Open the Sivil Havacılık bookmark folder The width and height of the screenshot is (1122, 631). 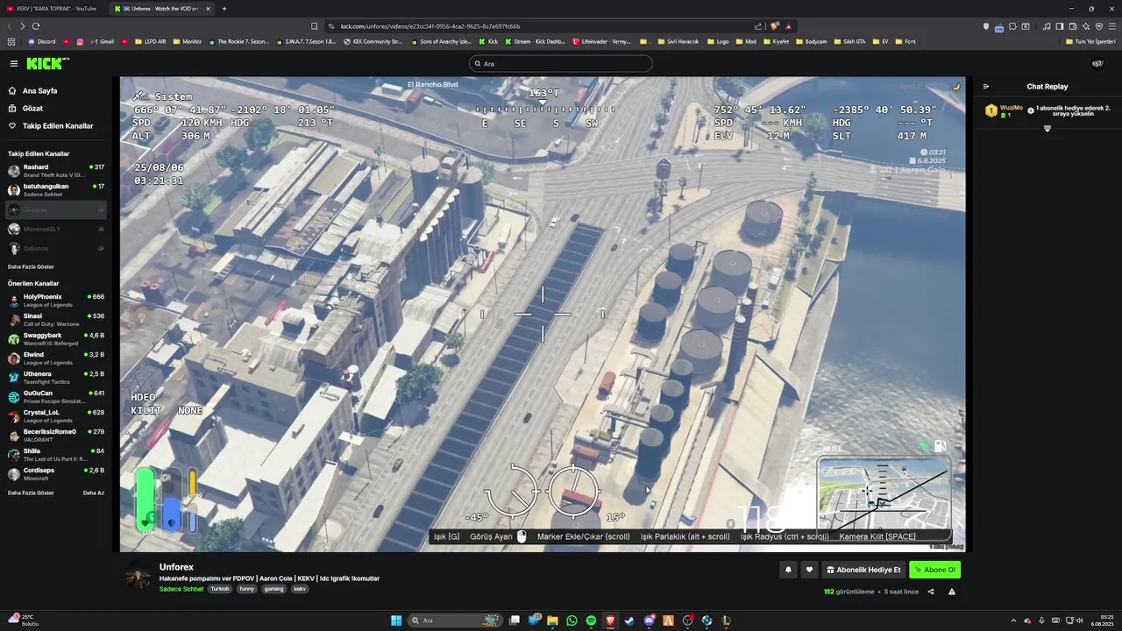[678, 41]
